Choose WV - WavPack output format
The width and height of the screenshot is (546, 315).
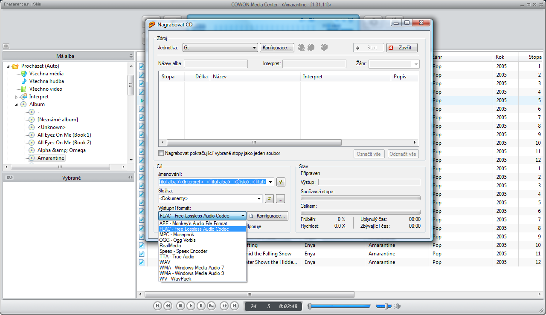[202, 279]
